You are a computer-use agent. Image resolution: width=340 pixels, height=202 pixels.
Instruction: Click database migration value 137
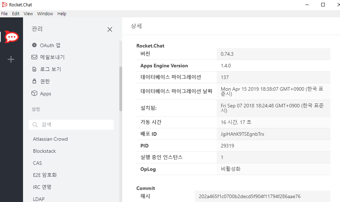click(225, 78)
